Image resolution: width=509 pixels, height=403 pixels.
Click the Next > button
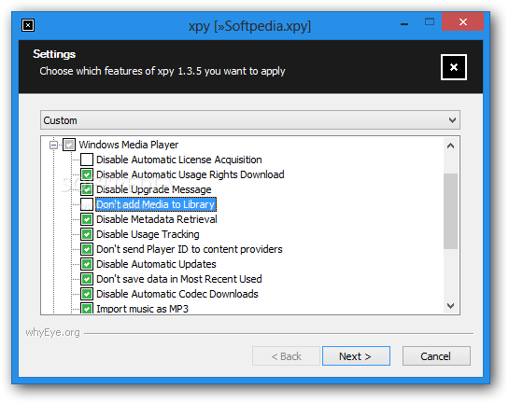356,356
